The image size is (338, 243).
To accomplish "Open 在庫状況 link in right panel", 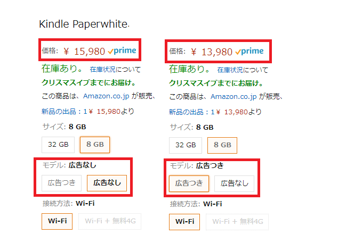I will tap(230, 70).
